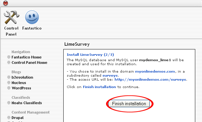This screenshot has width=202, height=122.
Task: Click the bullet icon next to Nucleus
Action: pyautogui.click(x=9, y=83)
